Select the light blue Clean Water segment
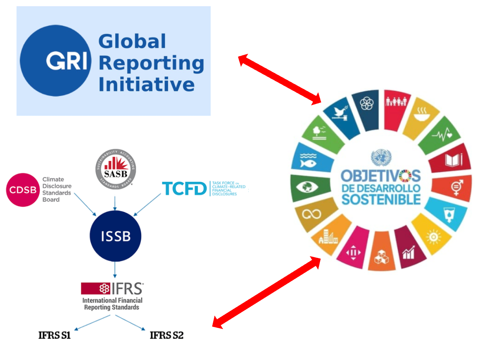Viewport: 480px width, 348px height. coord(447,214)
